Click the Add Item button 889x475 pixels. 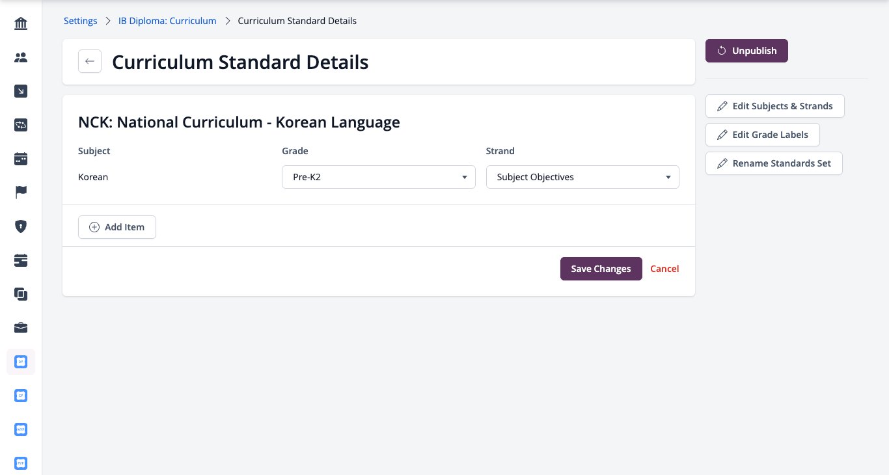click(x=117, y=227)
